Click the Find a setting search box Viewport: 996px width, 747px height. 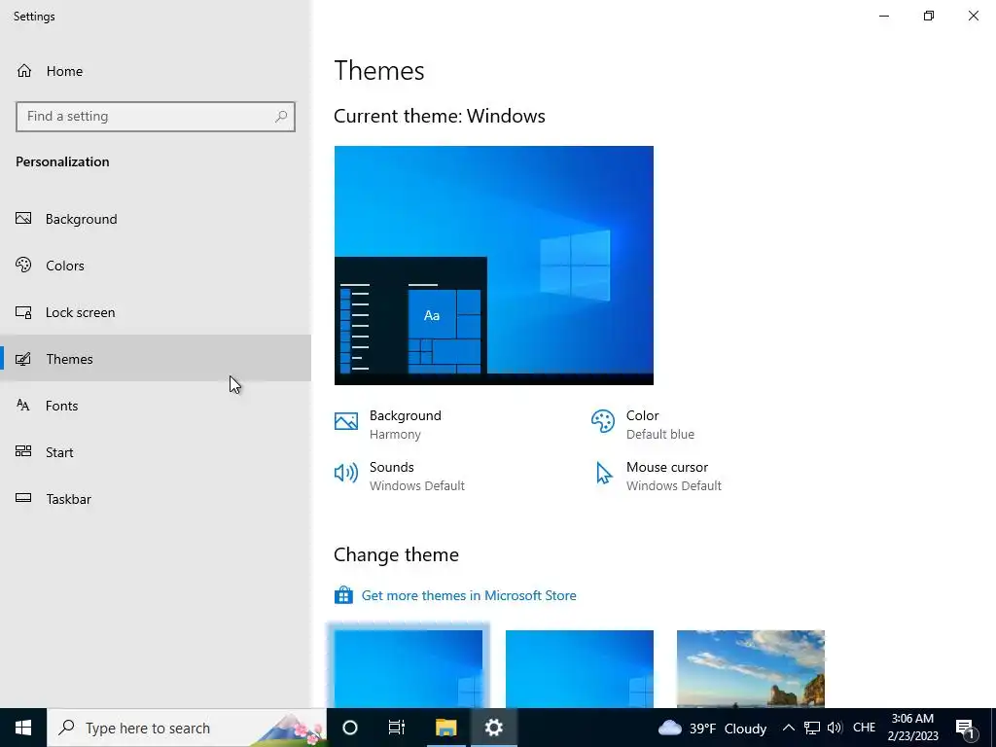(155, 117)
